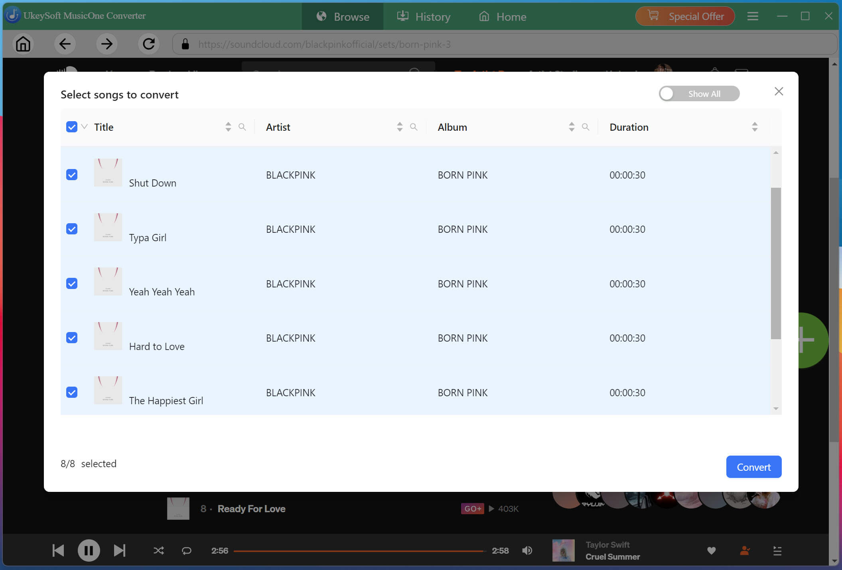This screenshot has height=570, width=842.
Task: Click the song list vertical scrollbar
Action: [775, 263]
